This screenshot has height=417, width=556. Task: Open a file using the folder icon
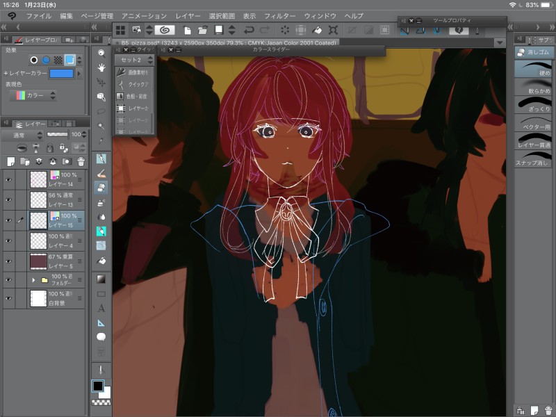pyautogui.click(x=203, y=30)
